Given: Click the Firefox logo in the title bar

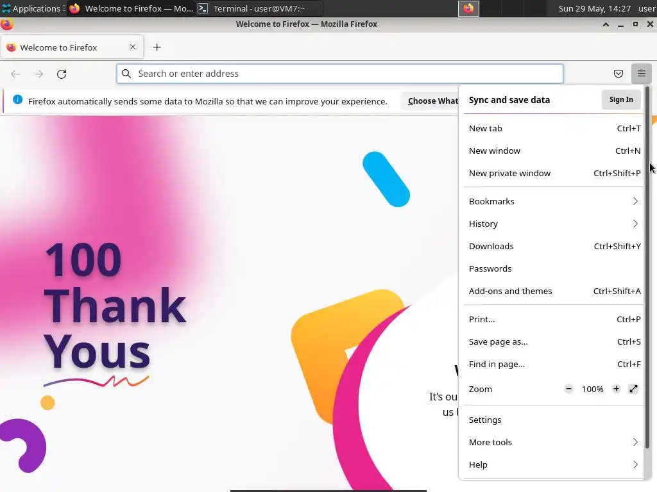Looking at the screenshot, I should pos(6,24).
